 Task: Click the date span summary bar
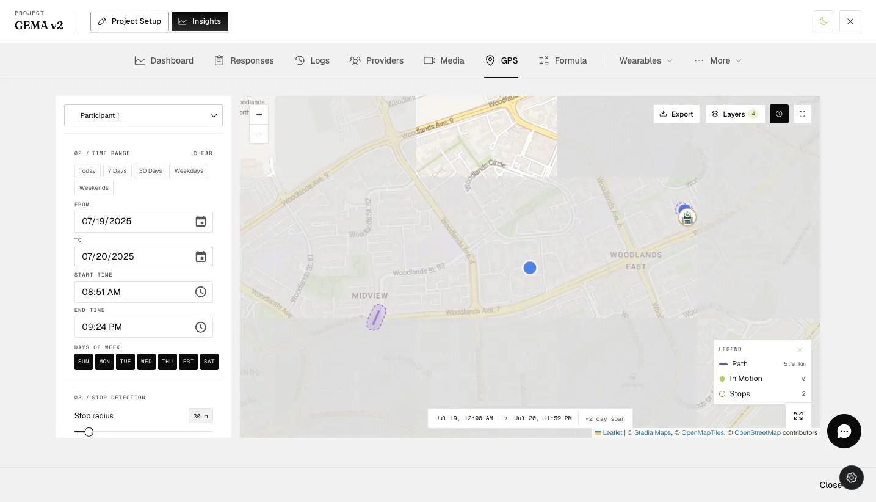click(530, 418)
